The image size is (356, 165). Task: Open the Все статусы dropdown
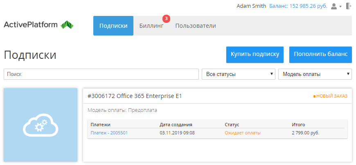coord(239,74)
